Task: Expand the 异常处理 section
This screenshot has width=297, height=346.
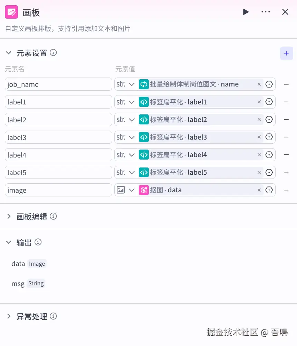Action: point(9,316)
